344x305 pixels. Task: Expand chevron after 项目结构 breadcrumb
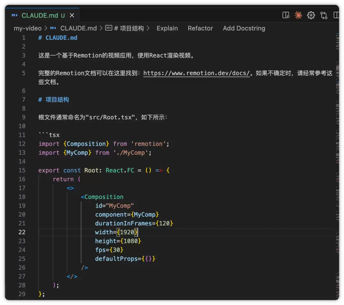point(148,28)
